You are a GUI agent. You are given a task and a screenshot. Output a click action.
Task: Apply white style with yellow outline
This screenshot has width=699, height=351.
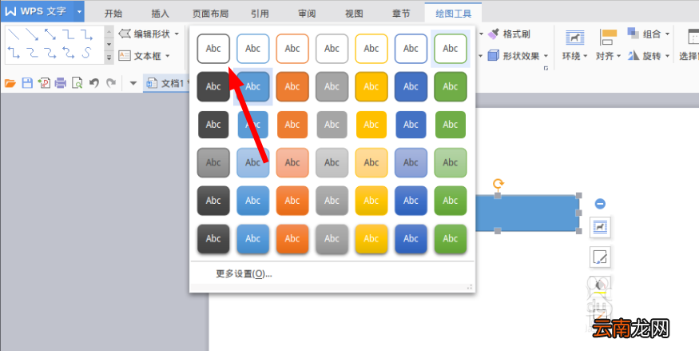click(371, 48)
